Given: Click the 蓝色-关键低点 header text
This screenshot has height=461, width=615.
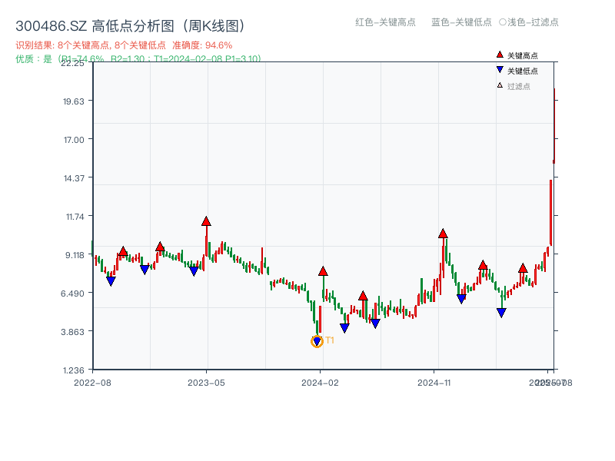Looking at the screenshot, I should pos(461,22).
